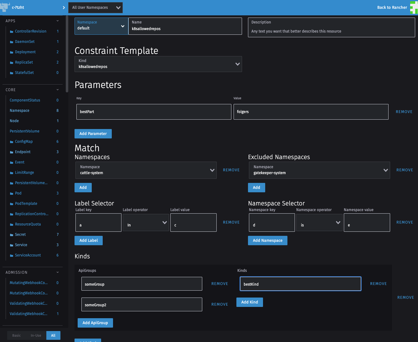Click the Deployment folder icon
This screenshot has height=342, width=418.
[x=11, y=52]
